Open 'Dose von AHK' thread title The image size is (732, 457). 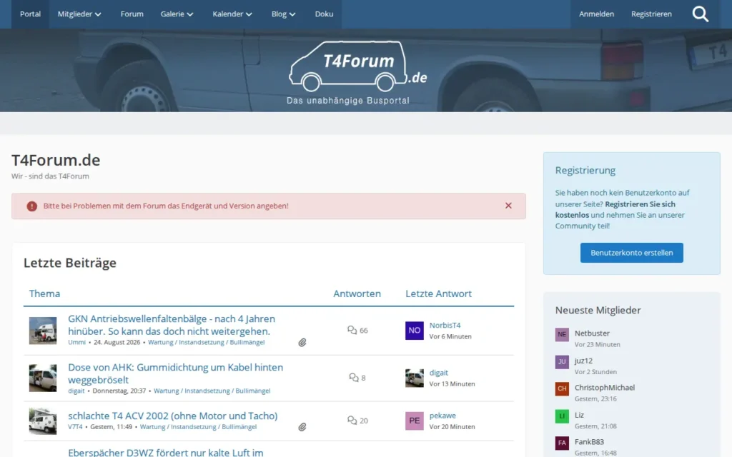[x=176, y=373]
